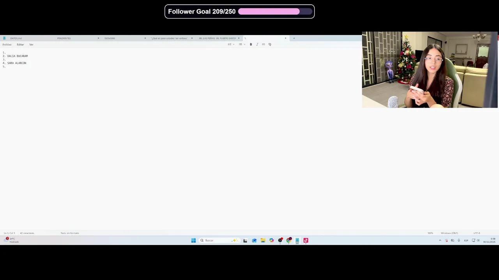Open File Explorer from taskbar
This screenshot has height=280, width=499.
[263, 240]
